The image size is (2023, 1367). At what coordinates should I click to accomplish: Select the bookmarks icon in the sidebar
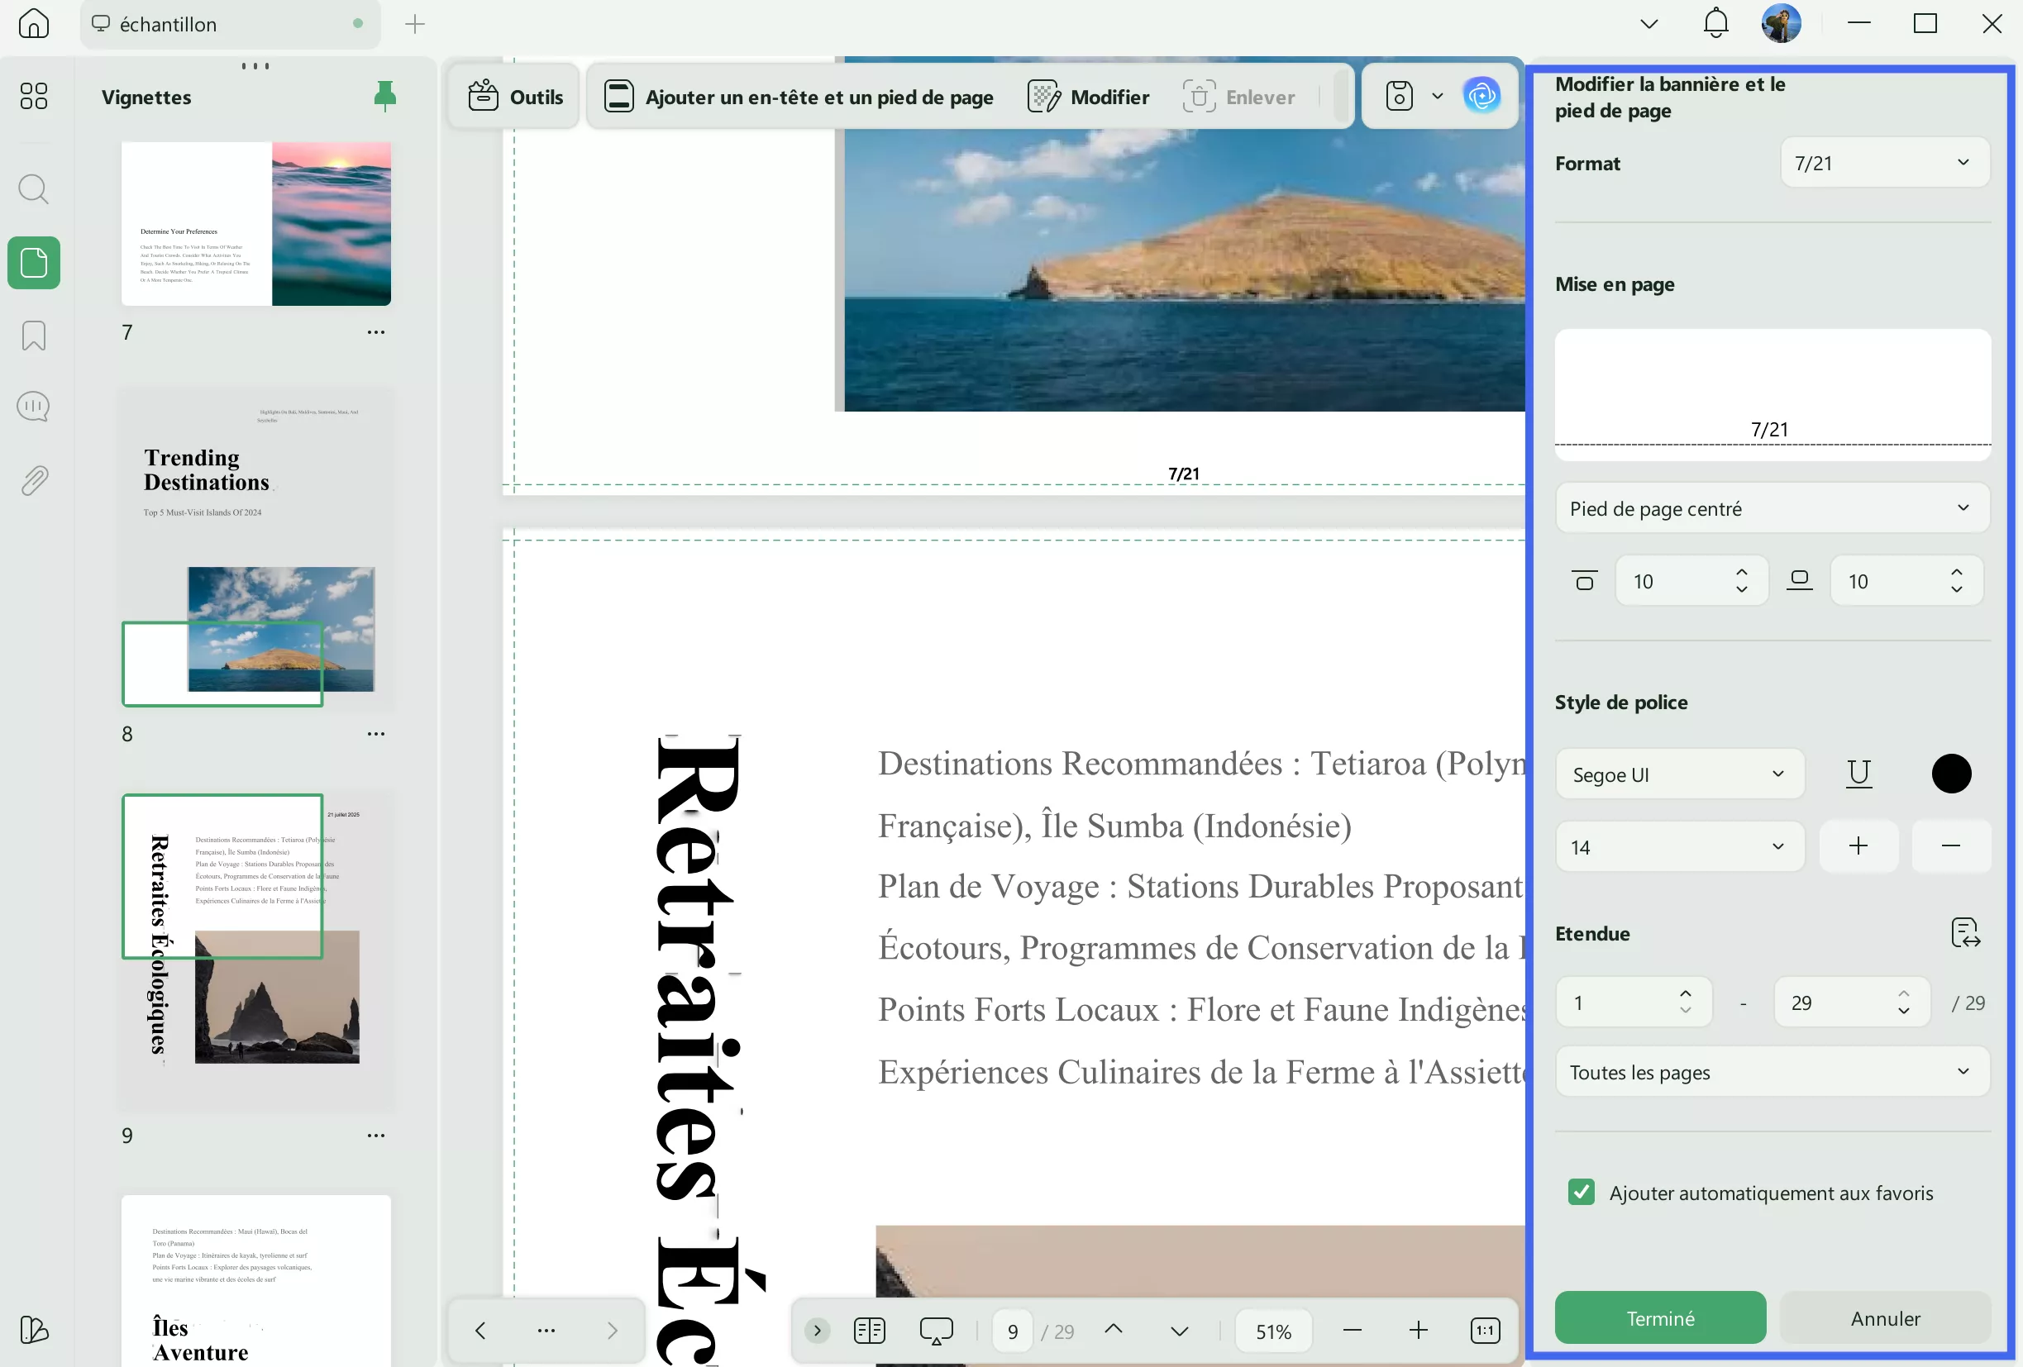pos(33,336)
